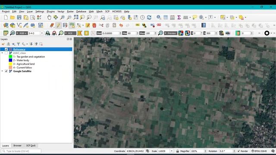Screen dimensions: 276x155
Task: Open the Vector menu
Action: [x=61, y=12]
